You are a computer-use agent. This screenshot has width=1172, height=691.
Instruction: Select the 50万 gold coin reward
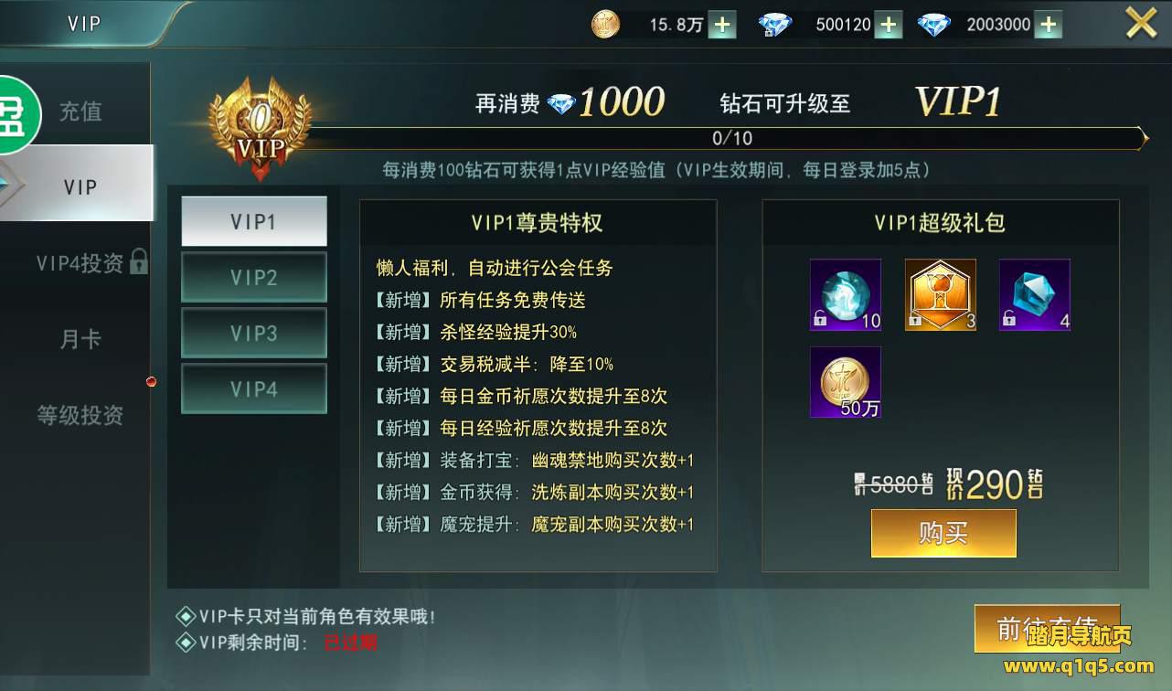pyautogui.click(x=846, y=382)
